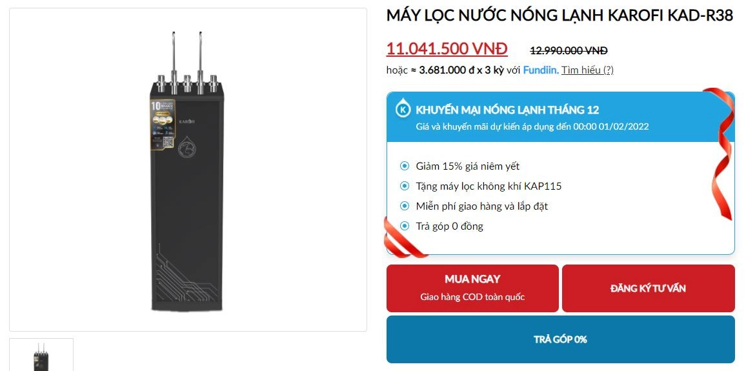Image resolution: width=746 pixels, height=371 pixels.
Task: Click the round emblem on the purifier front
Action: click(187, 149)
